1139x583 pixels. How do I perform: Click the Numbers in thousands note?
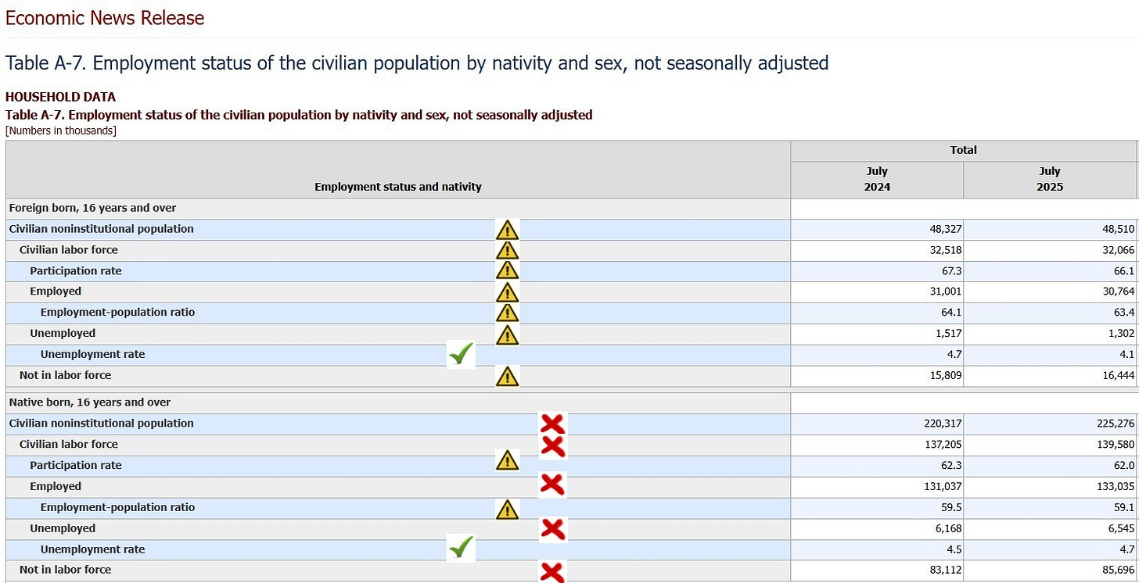pyautogui.click(x=61, y=131)
